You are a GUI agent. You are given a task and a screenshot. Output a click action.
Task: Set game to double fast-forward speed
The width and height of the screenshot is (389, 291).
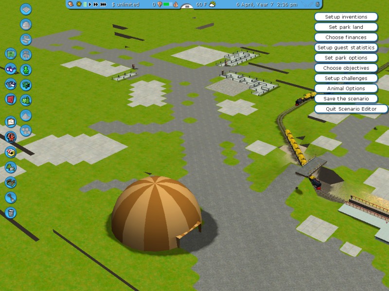[96, 4]
